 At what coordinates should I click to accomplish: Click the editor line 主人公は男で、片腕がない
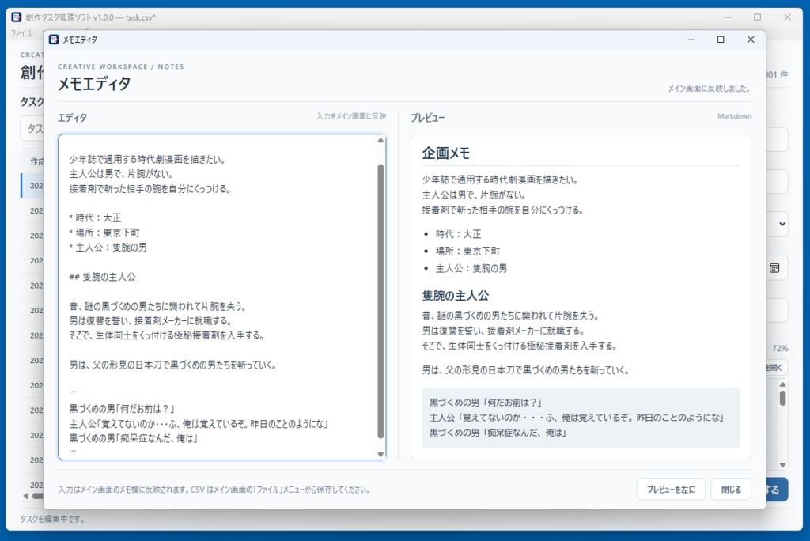click(x=121, y=174)
